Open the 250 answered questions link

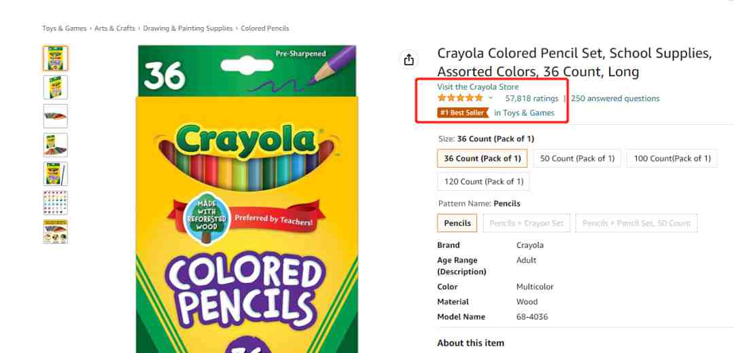point(615,98)
